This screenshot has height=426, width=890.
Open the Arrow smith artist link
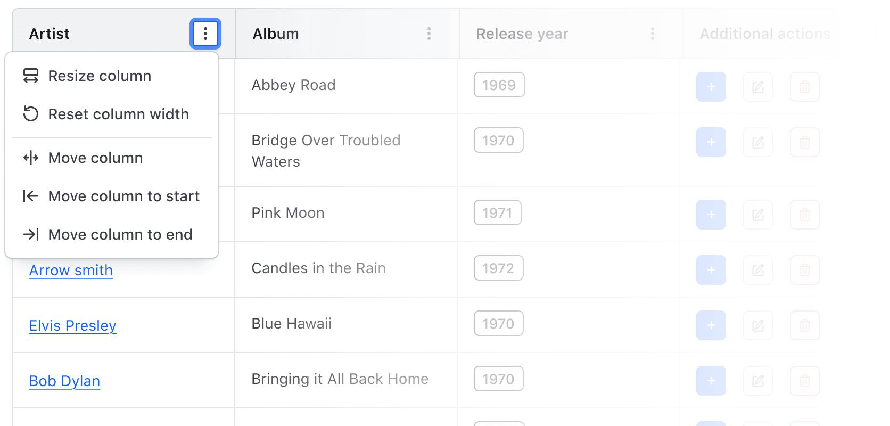(x=71, y=271)
